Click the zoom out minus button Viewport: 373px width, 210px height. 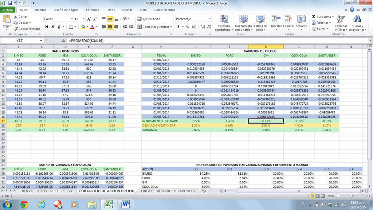click(x=338, y=196)
